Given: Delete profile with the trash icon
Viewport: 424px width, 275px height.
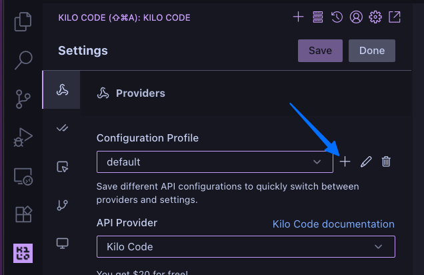Looking at the screenshot, I should point(386,162).
